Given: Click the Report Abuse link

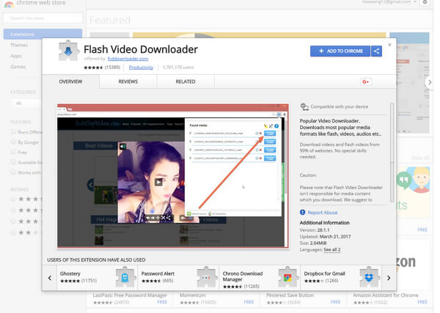Looking at the screenshot, I should (323, 213).
